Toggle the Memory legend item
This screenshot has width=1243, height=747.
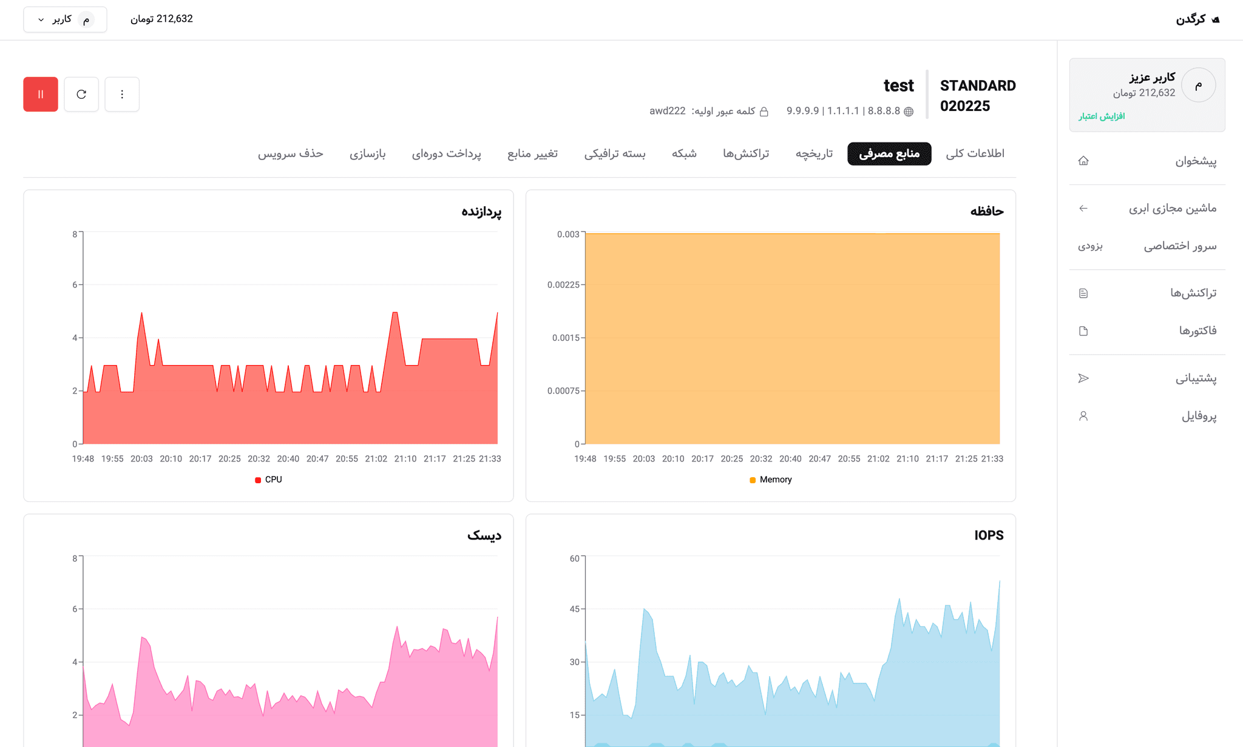coord(771,480)
